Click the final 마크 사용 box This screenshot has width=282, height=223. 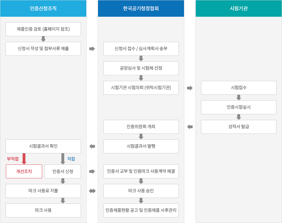[x=43, y=210]
